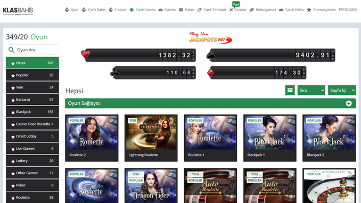The height and width of the screenshot is (203, 361).
Task: Open the Lightning Roulette game thumbnail
Action: click(151, 138)
